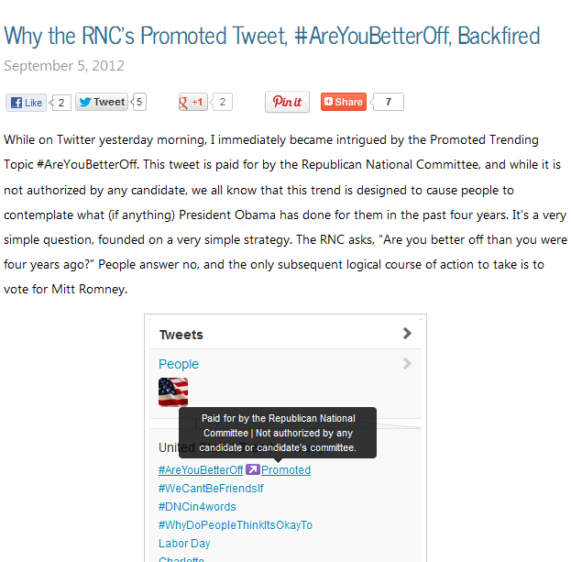571x562 pixels.
Task: Select the Tweets heading tab
Action: pyautogui.click(x=181, y=335)
